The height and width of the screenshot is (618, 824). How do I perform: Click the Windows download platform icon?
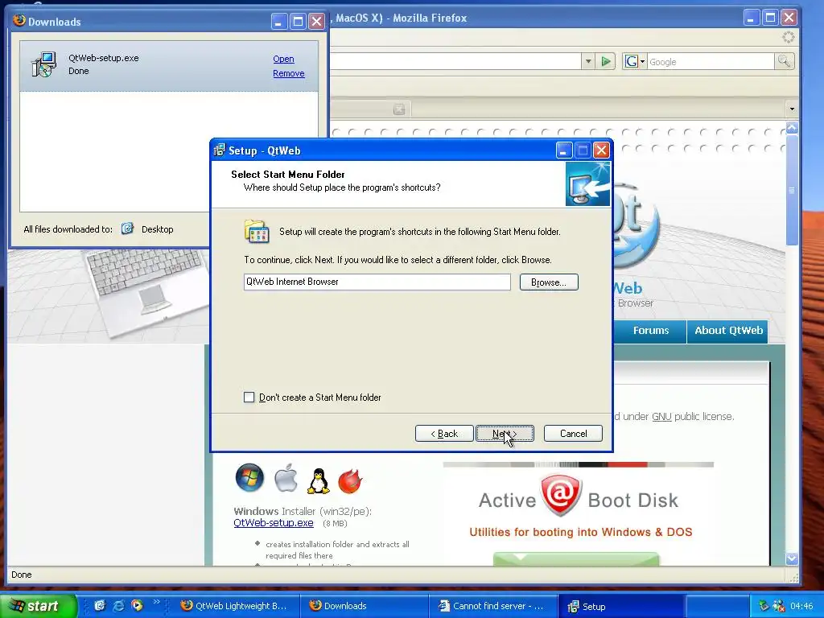[249, 478]
